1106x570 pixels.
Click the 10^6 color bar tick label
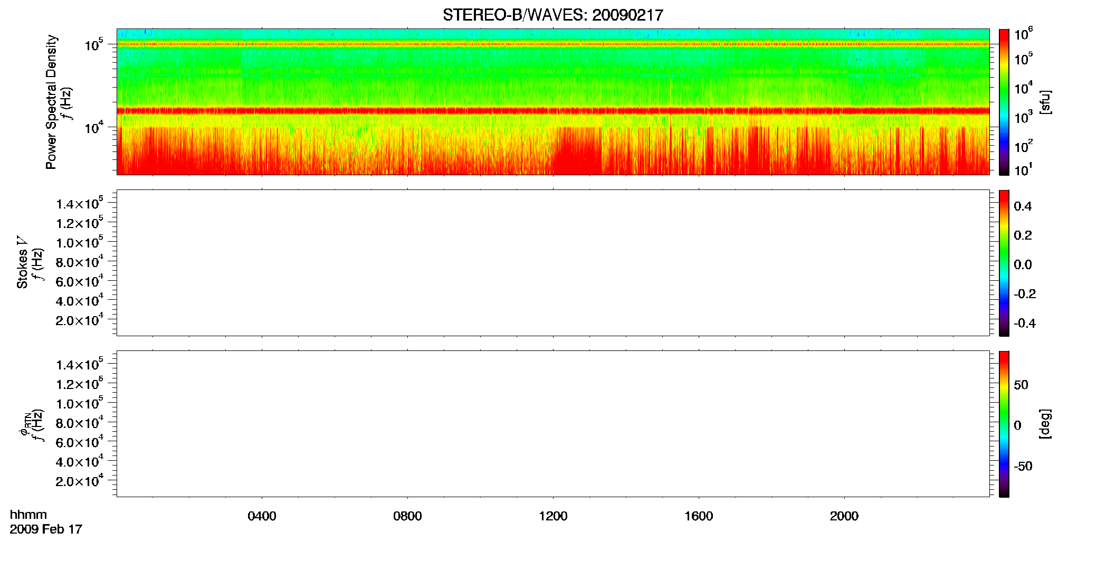1023,34
